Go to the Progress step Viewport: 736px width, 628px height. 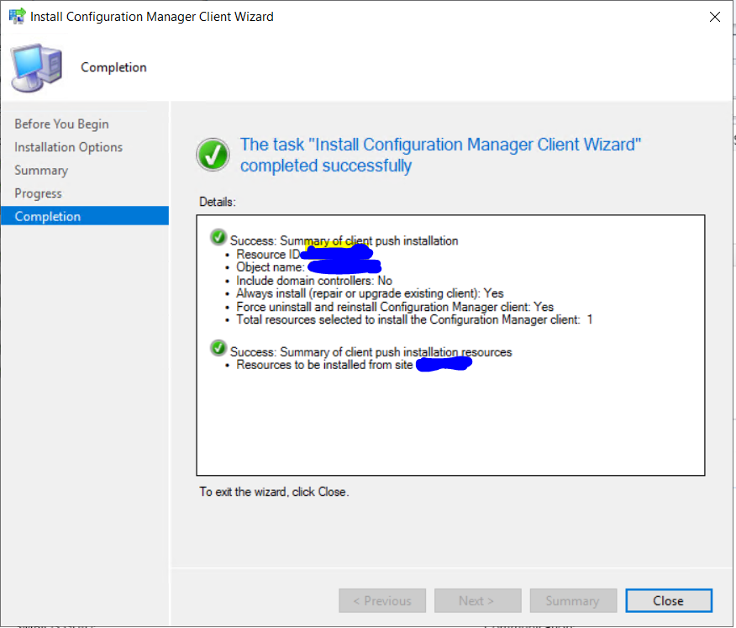38,193
